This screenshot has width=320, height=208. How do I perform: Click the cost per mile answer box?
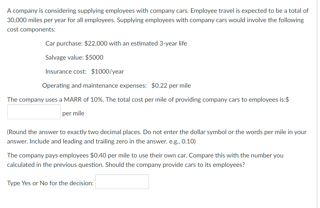tap(34, 112)
